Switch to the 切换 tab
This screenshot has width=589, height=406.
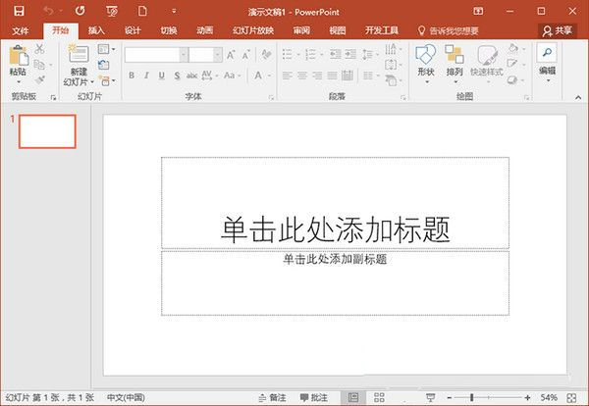(x=169, y=30)
